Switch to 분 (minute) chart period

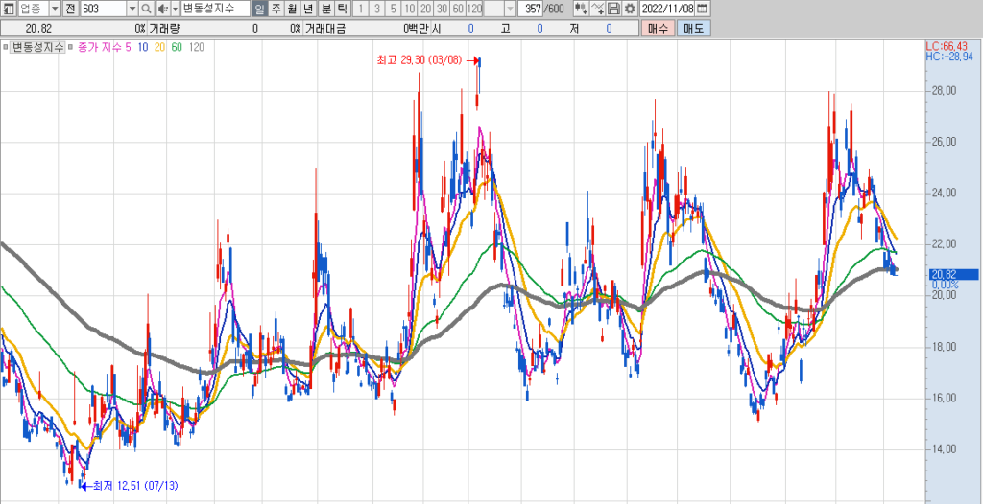(x=326, y=9)
